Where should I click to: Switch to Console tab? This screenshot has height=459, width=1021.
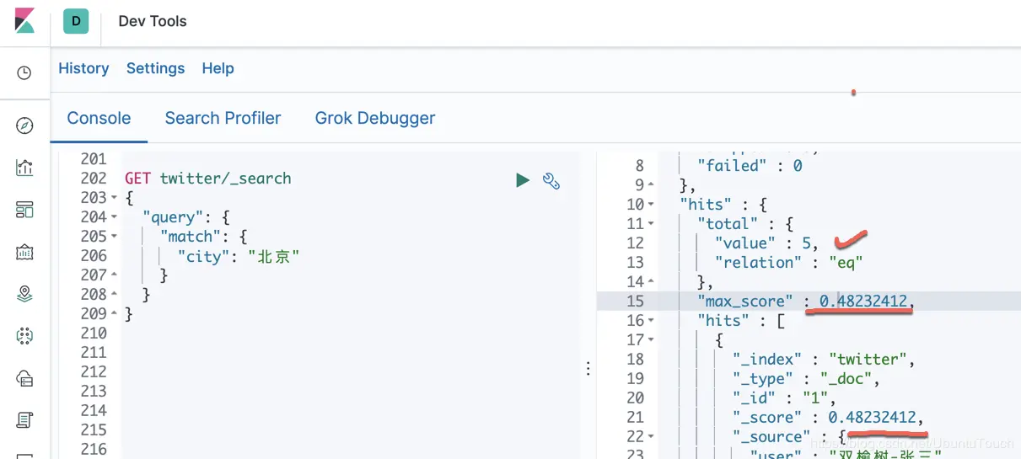(x=99, y=118)
